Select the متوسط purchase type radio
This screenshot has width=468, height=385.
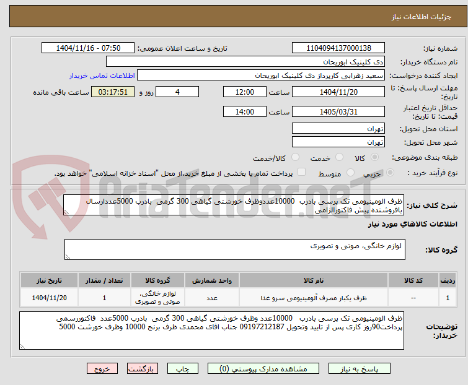350,173
